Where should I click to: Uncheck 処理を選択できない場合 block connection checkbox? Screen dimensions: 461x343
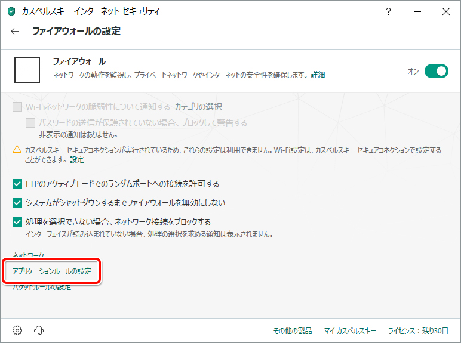tap(17, 222)
